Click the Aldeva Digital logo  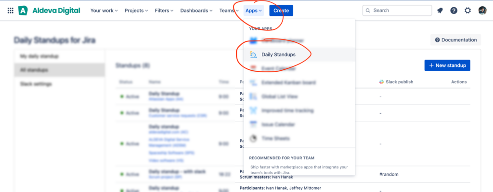(50, 11)
